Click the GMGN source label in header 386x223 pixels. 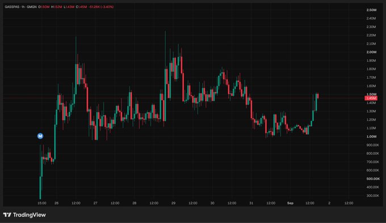click(x=32, y=7)
